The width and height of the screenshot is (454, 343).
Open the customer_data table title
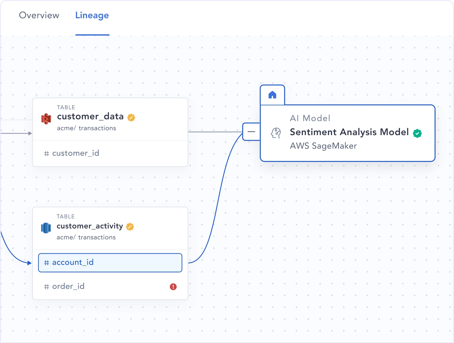click(x=90, y=116)
